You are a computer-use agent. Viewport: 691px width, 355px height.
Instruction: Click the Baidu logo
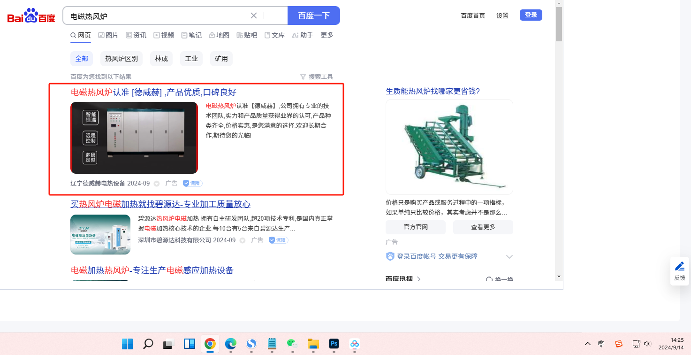point(31,16)
